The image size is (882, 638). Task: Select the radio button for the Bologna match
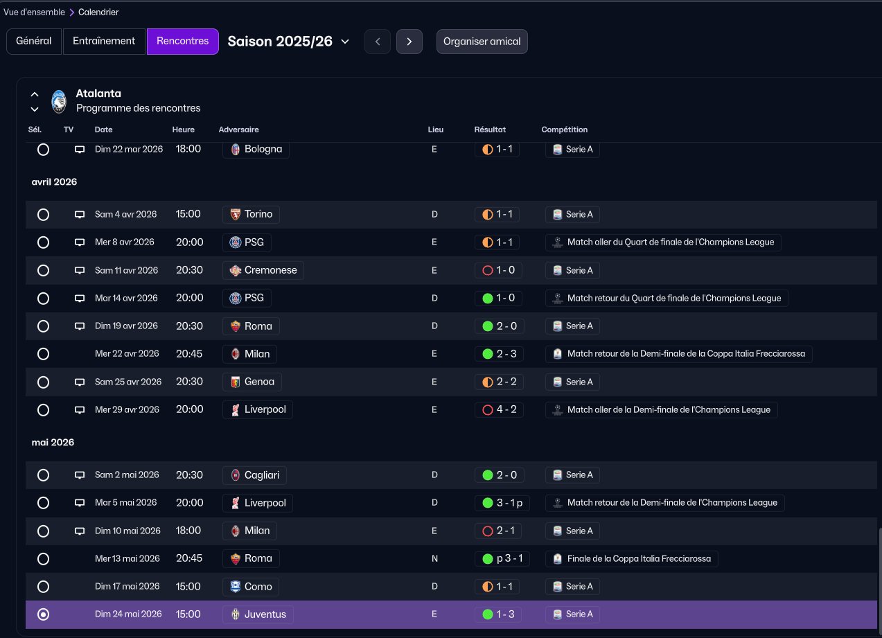(43, 149)
